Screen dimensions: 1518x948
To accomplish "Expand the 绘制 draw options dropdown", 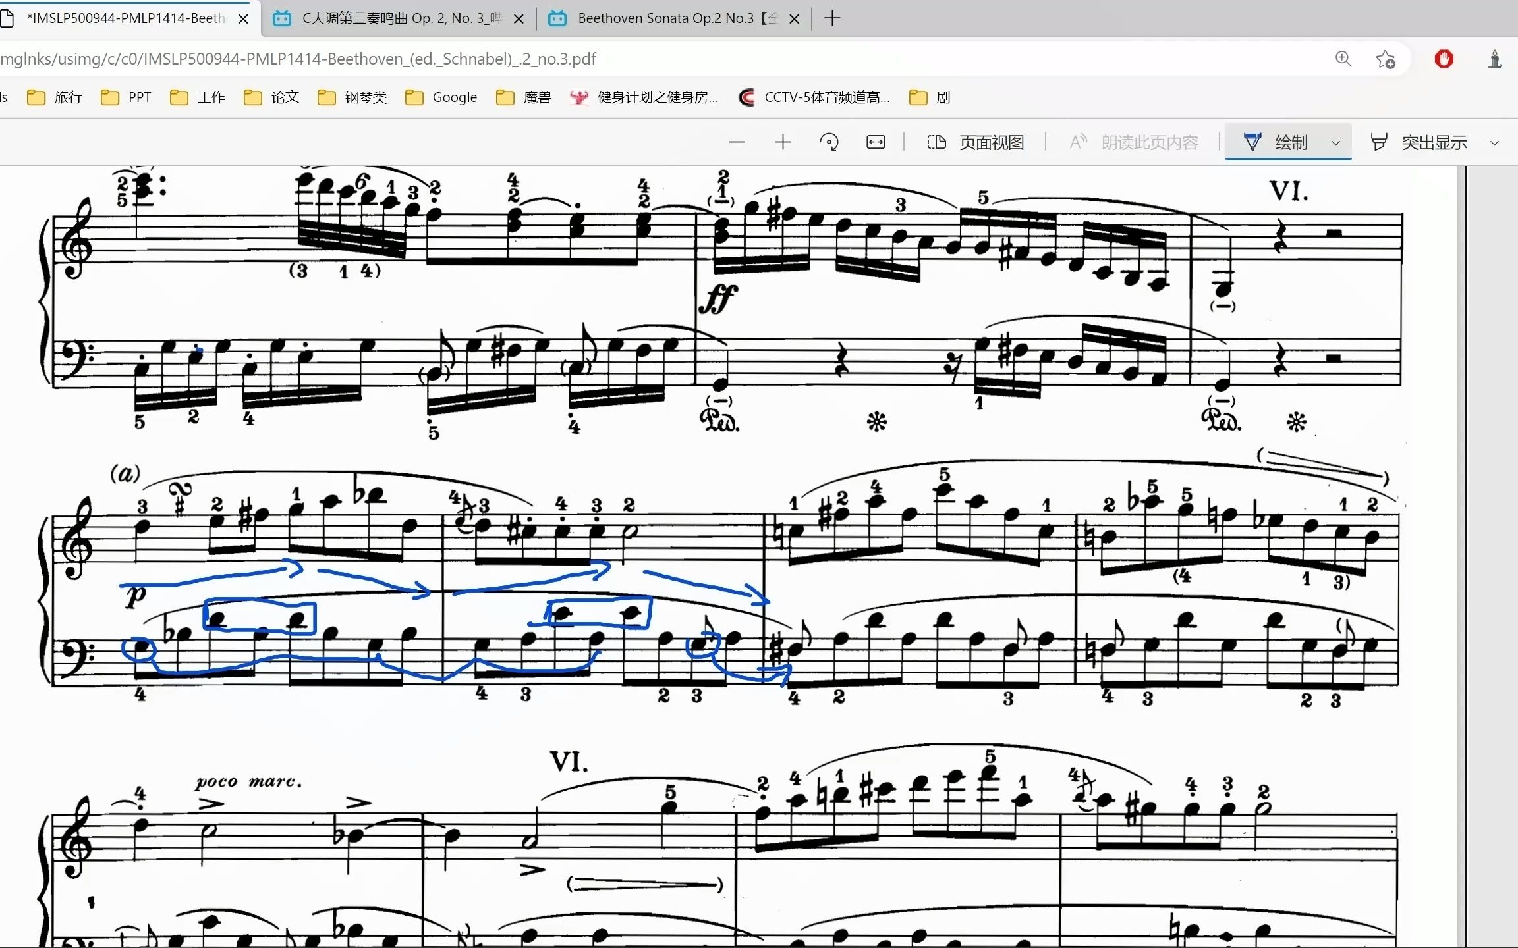I will point(1335,143).
